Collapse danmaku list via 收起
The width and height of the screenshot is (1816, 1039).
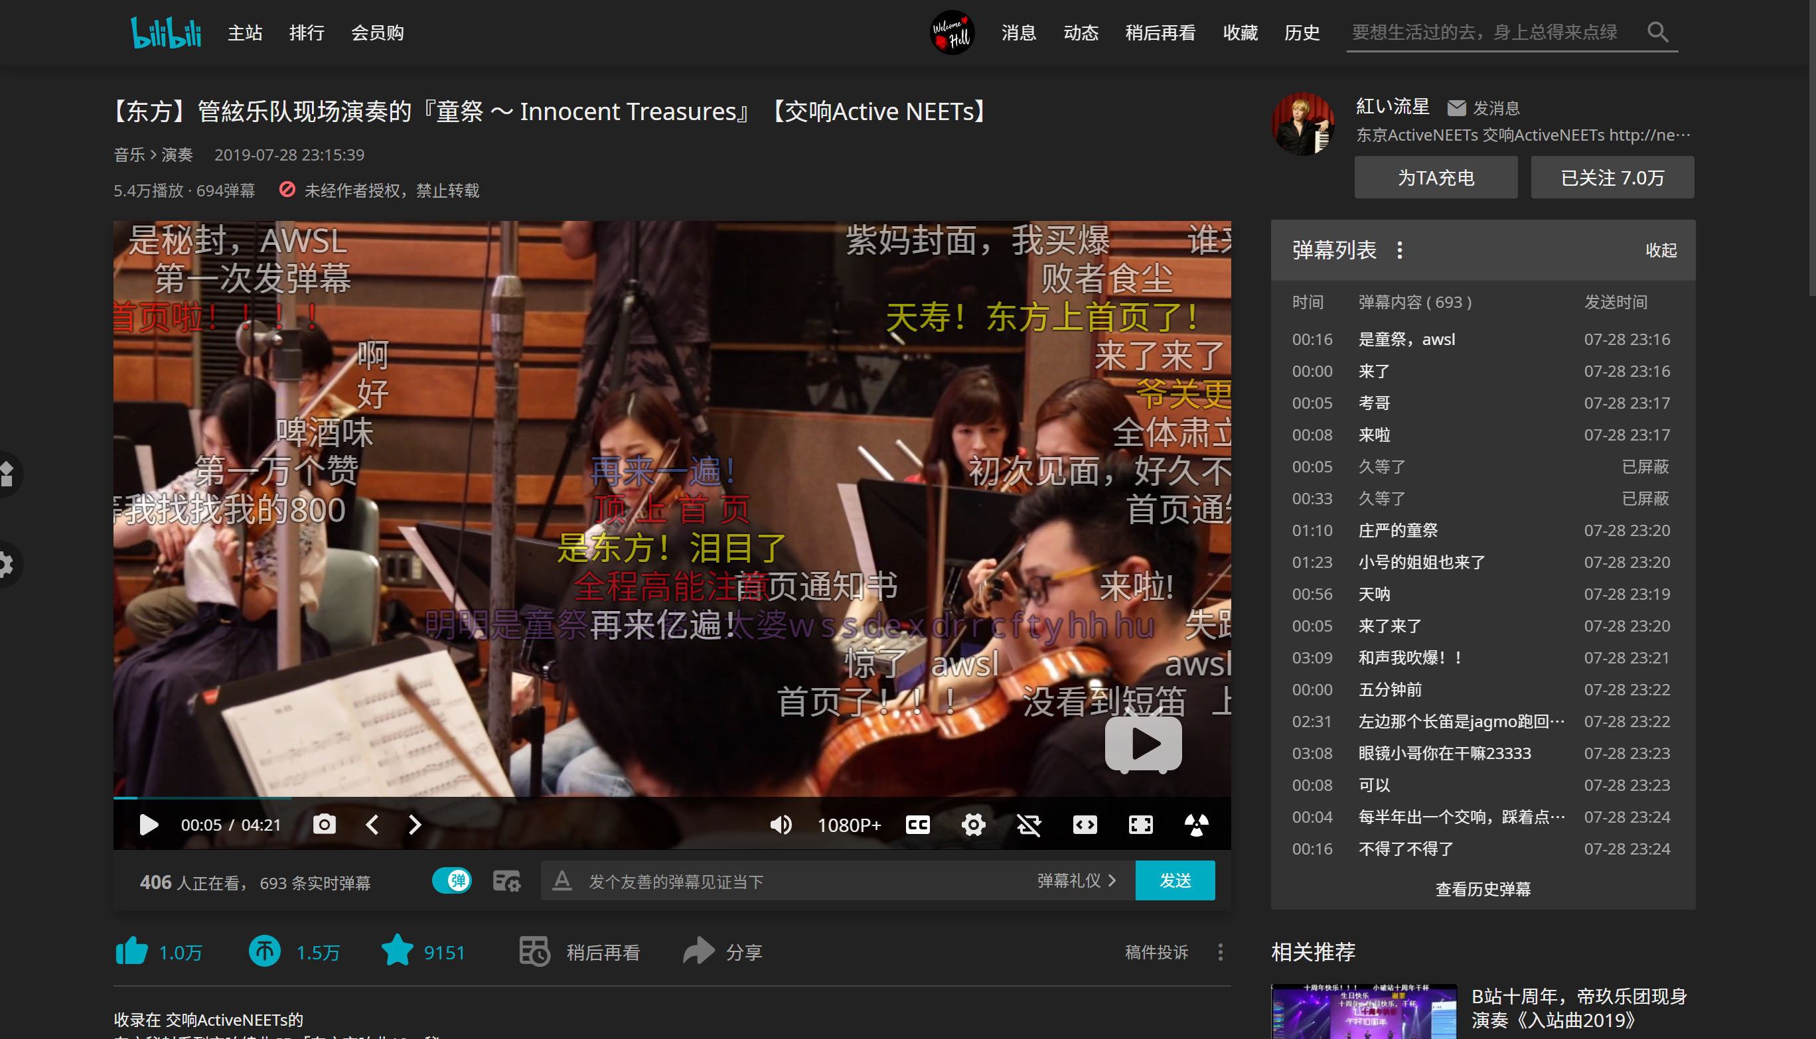coord(1661,249)
